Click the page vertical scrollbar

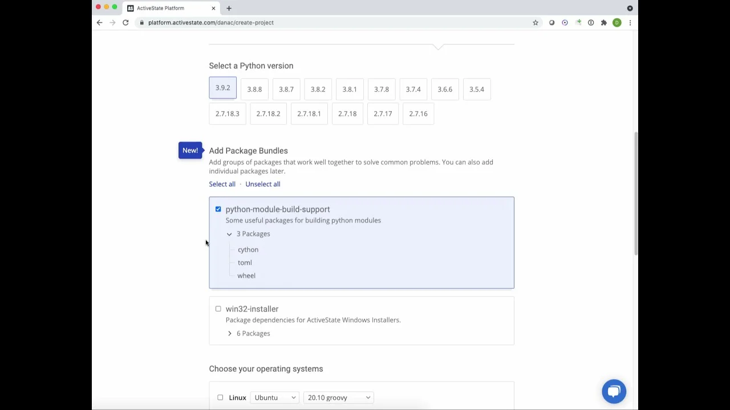click(636, 194)
